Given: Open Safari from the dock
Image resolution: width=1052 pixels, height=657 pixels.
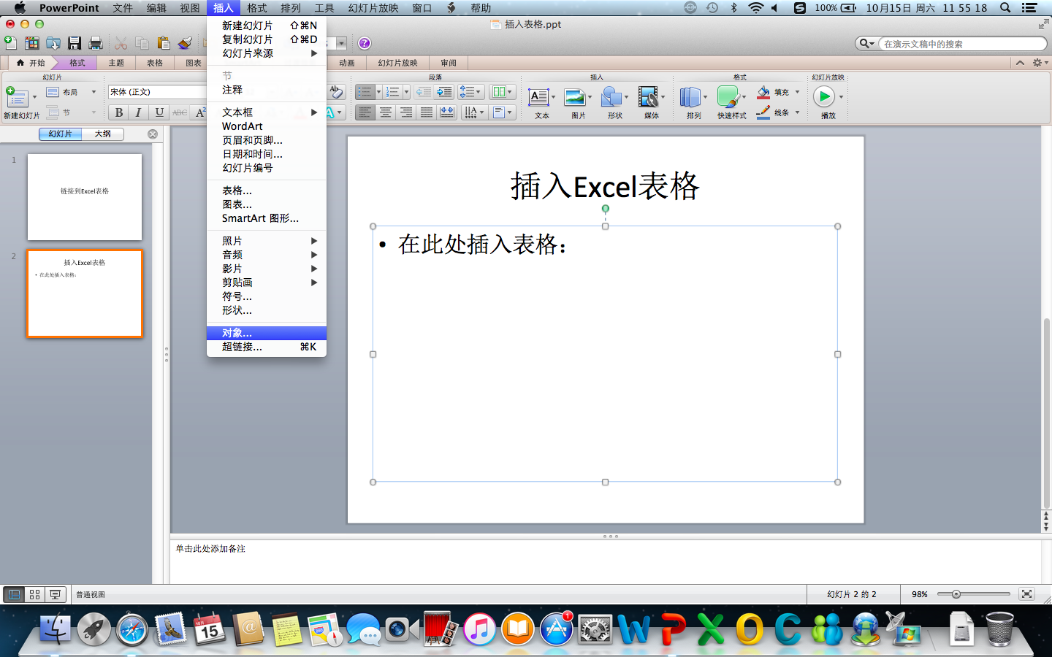Looking at the screenshot, I should click(132, 629).
